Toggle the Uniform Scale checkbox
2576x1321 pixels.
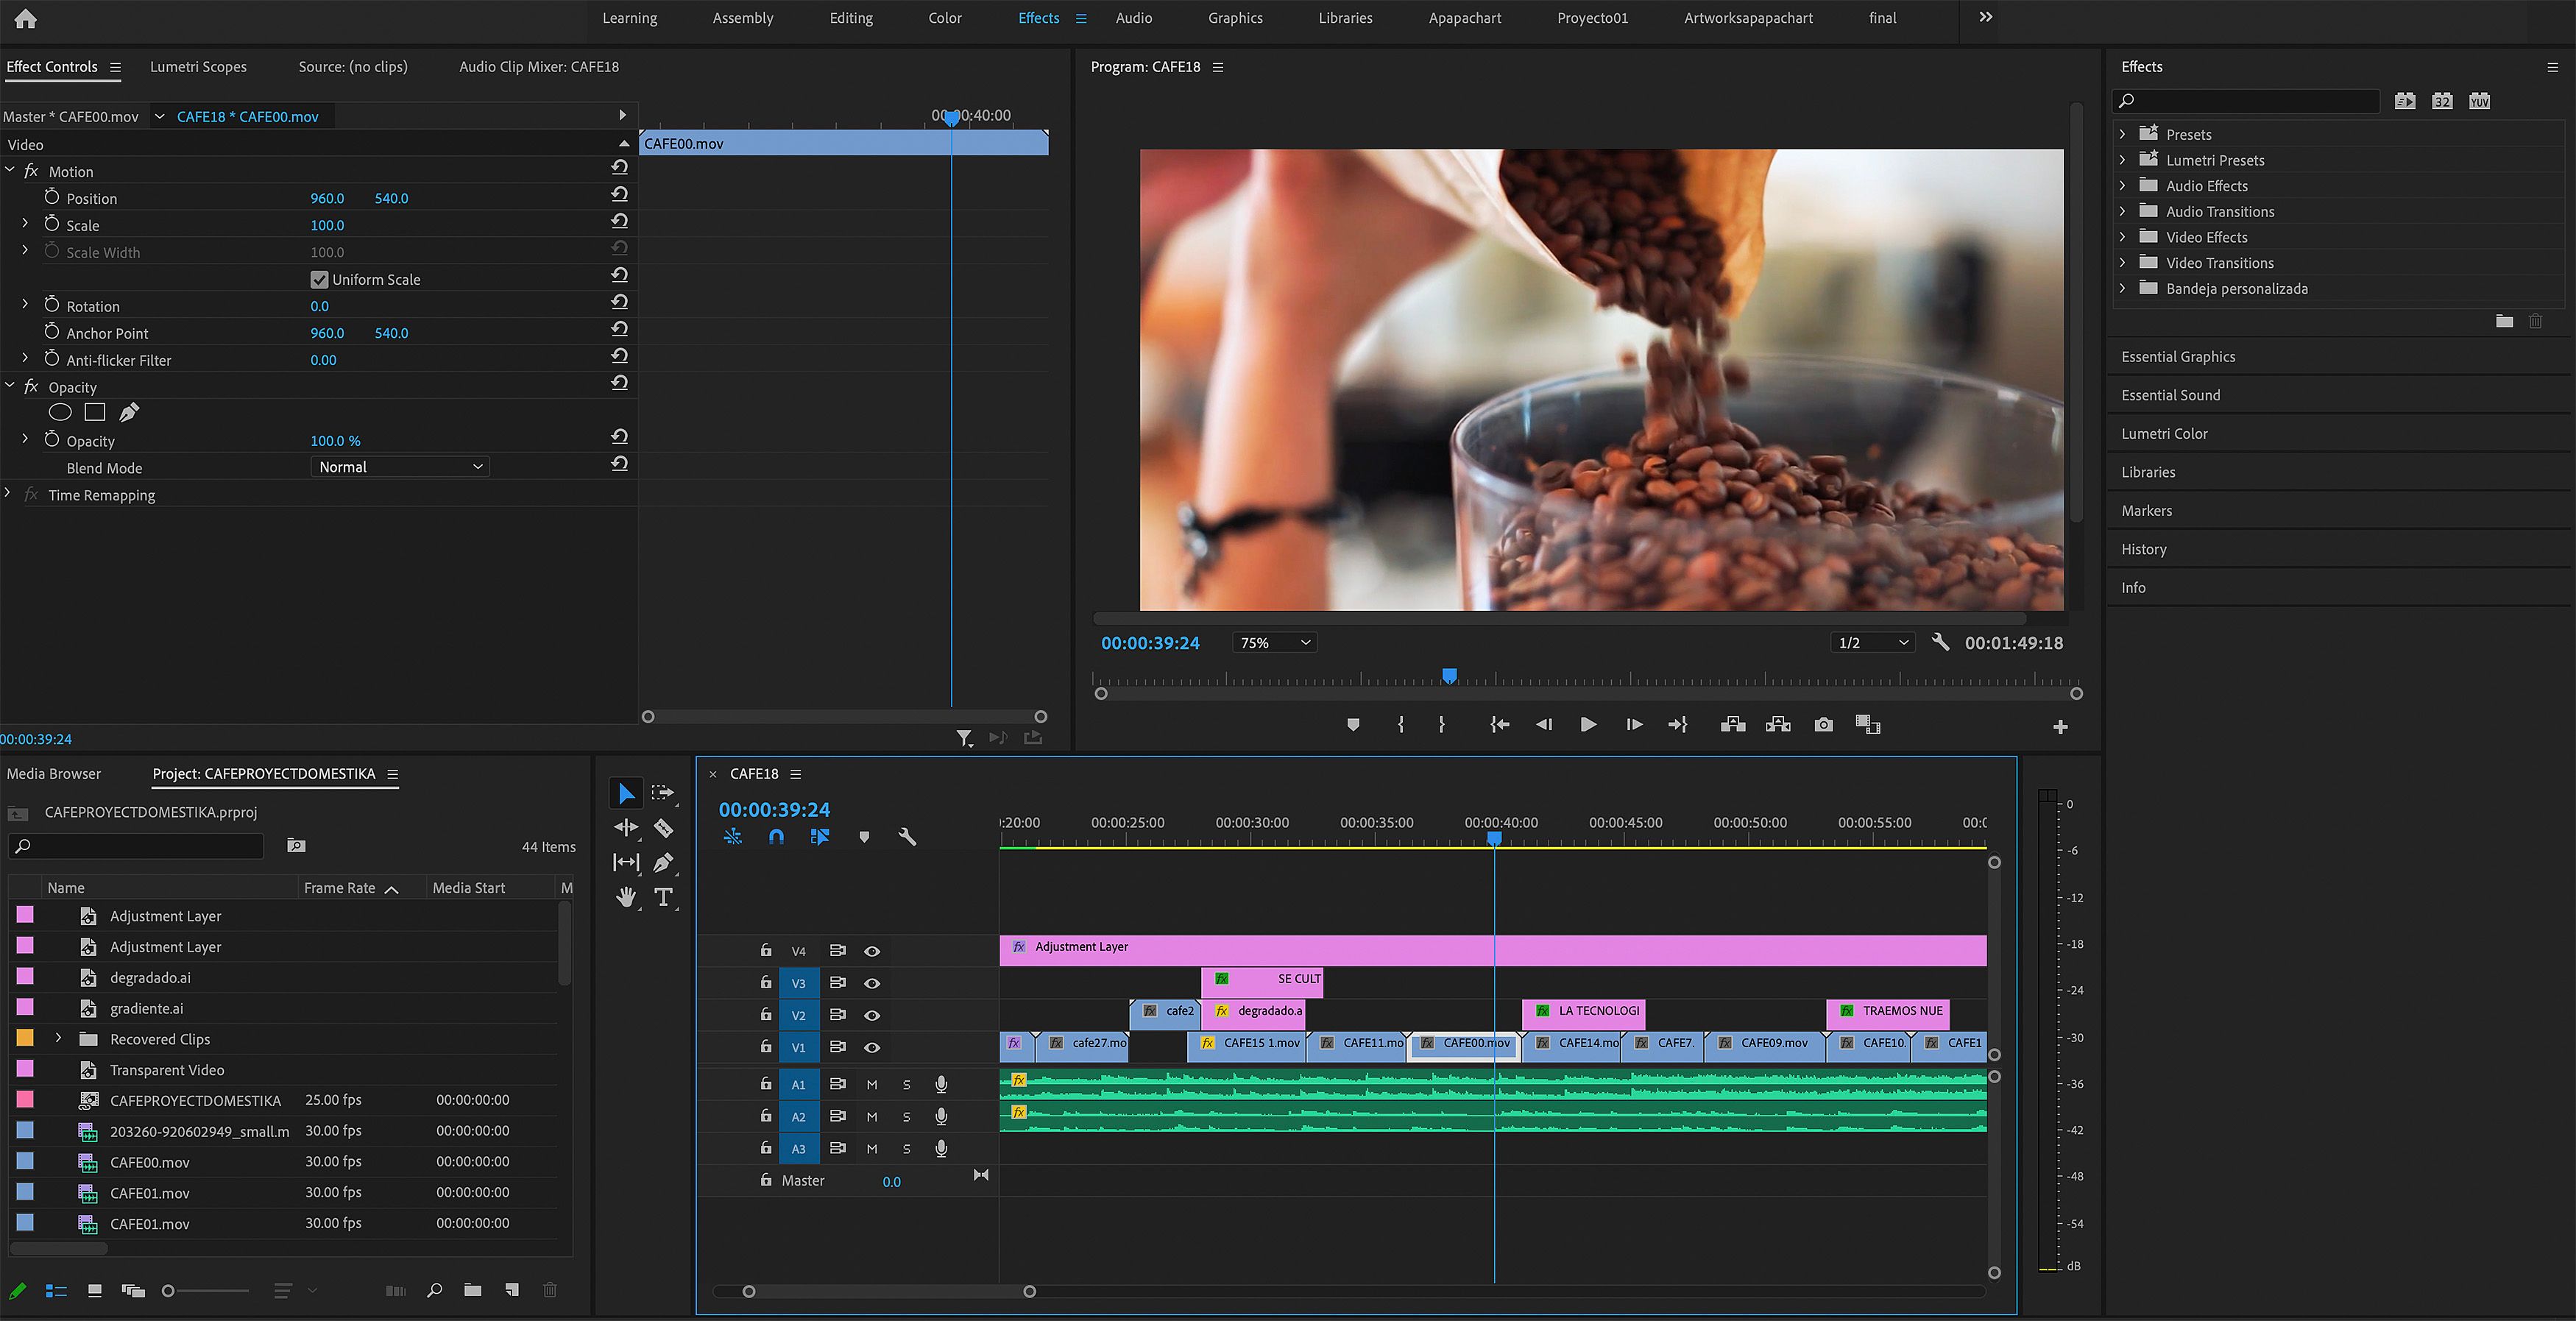[320, 280]
